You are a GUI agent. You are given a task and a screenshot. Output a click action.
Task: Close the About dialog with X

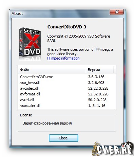[x=117, y=12]
